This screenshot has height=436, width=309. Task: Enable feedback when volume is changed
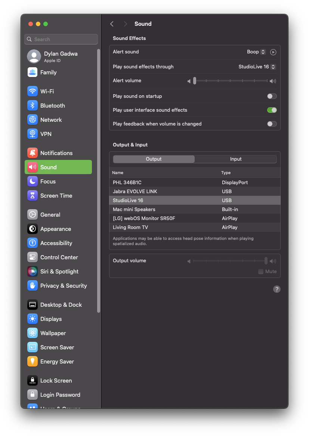272,124
